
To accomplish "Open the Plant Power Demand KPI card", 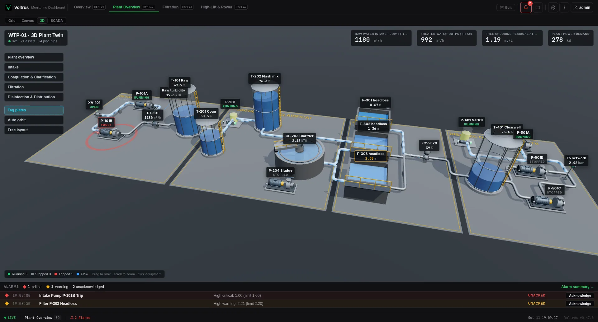I will [x=571, y=38].
